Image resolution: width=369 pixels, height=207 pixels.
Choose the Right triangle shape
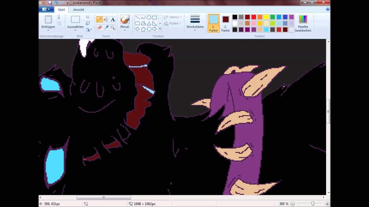pyautogui.click(x=155, y=23)
